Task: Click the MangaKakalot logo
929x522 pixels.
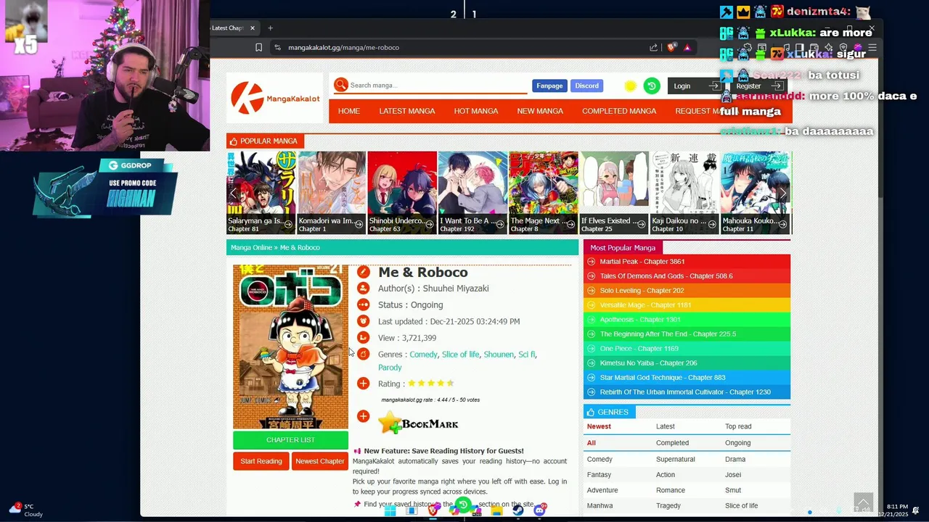Action: pos(275,98)
